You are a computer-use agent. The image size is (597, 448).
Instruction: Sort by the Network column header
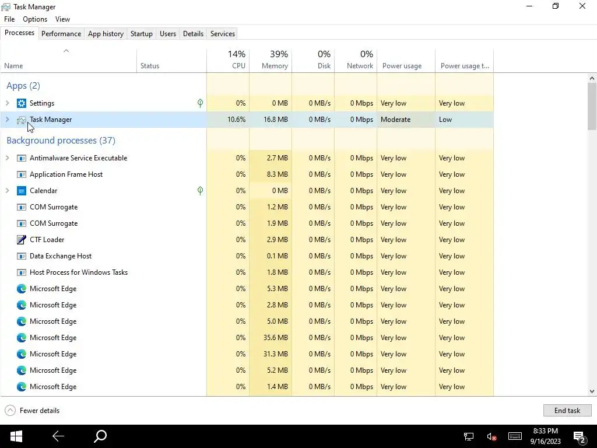[x=356, y=61]
